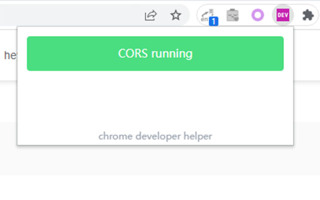Open the gray clipboard extension icon
Viewport: 320px width, 200px height.
click(232, 15)
